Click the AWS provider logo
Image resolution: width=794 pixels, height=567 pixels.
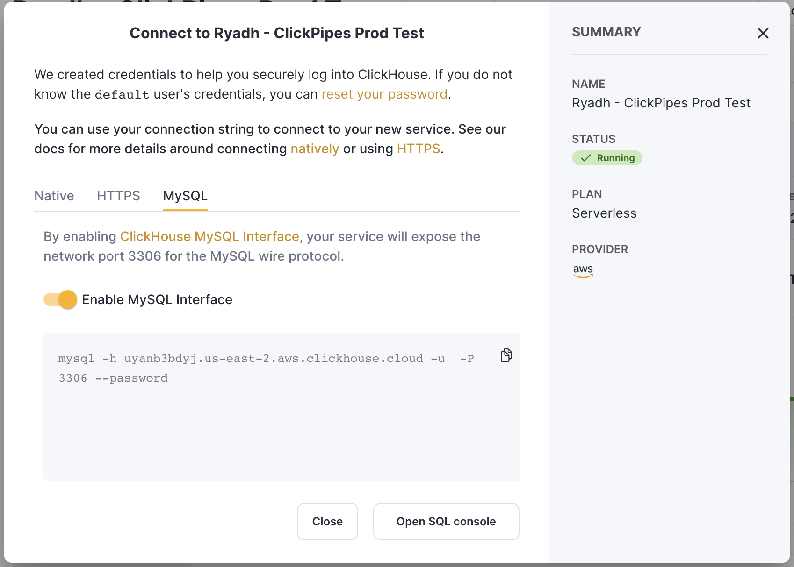(x=583, y=271)
